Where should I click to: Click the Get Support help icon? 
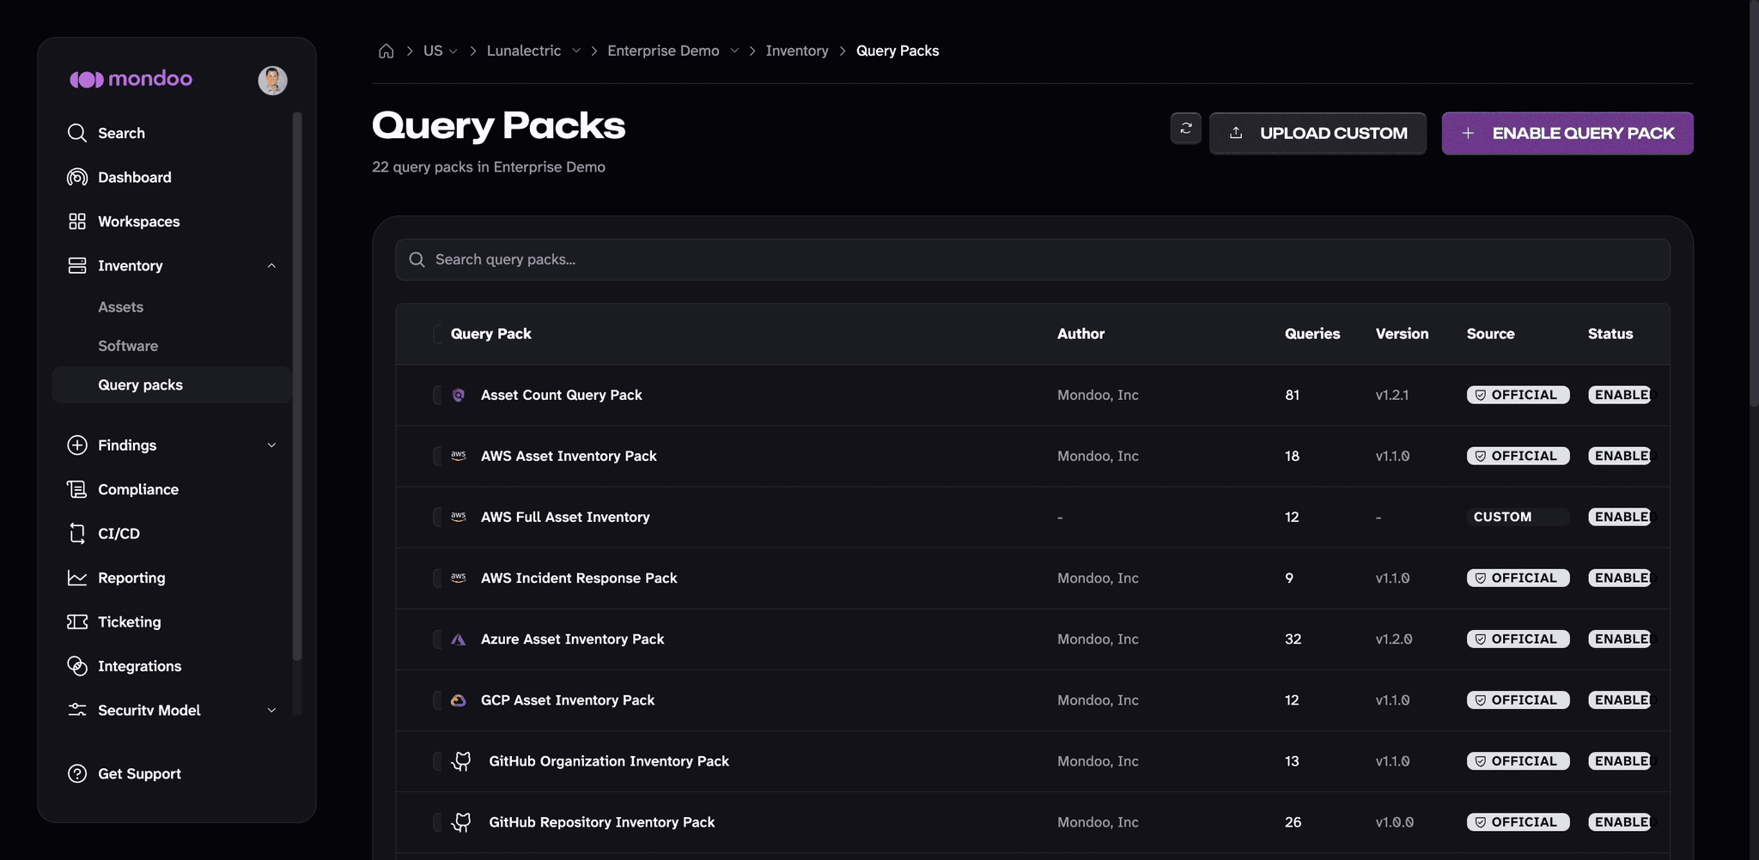click(x=77, y=773)
